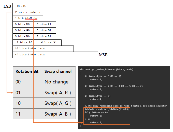Click the 'Swap( A, G )' cell
Screen dimensions: 173x132
(x=59, y=103)
